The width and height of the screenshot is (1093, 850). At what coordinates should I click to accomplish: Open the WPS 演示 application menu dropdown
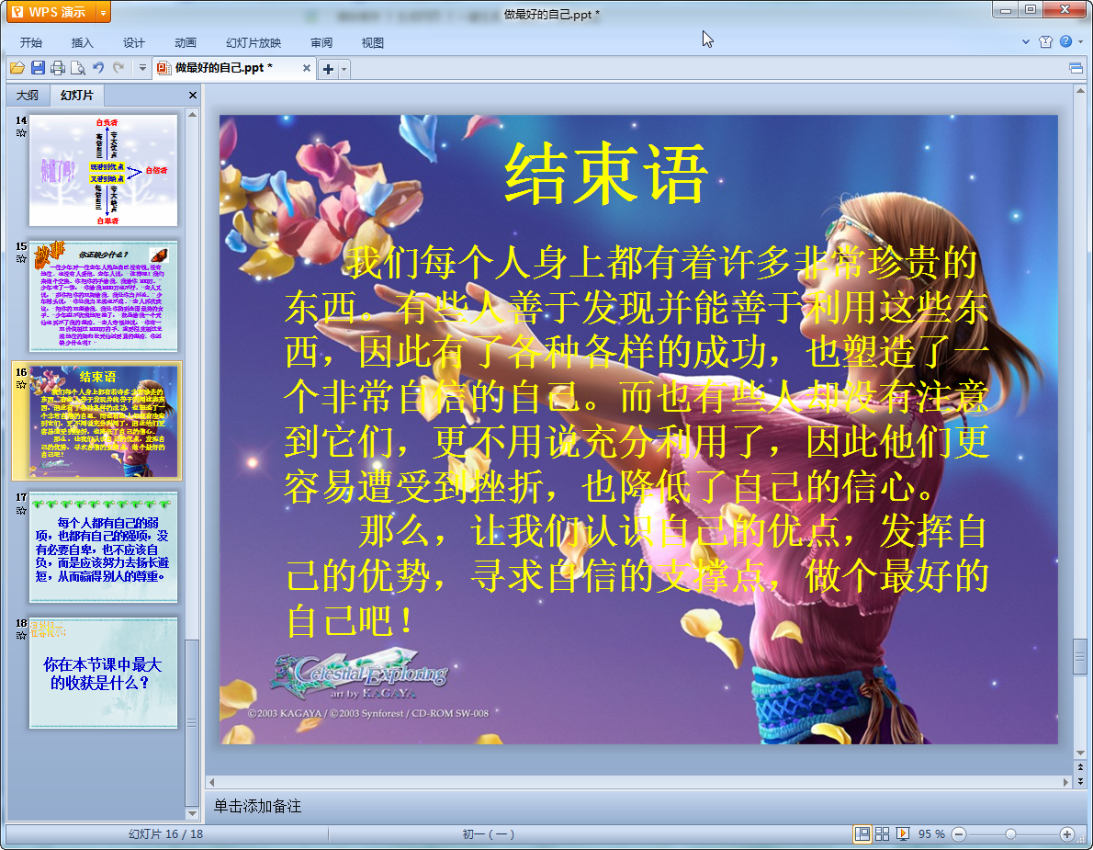click(103, 13)
